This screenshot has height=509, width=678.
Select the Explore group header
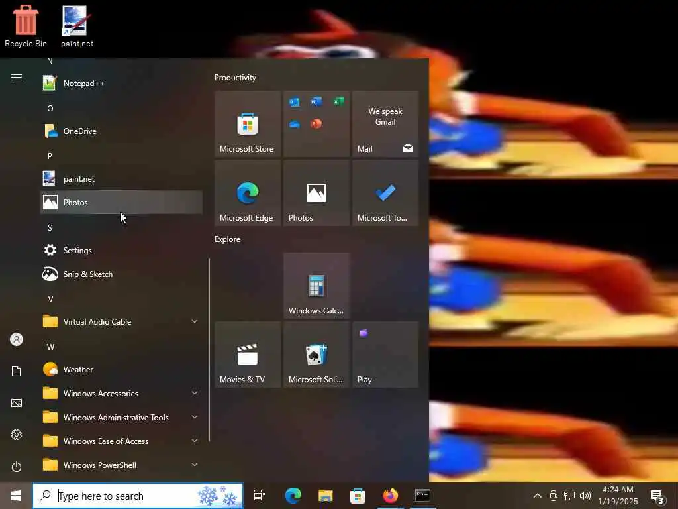click(x=228, y=239)
